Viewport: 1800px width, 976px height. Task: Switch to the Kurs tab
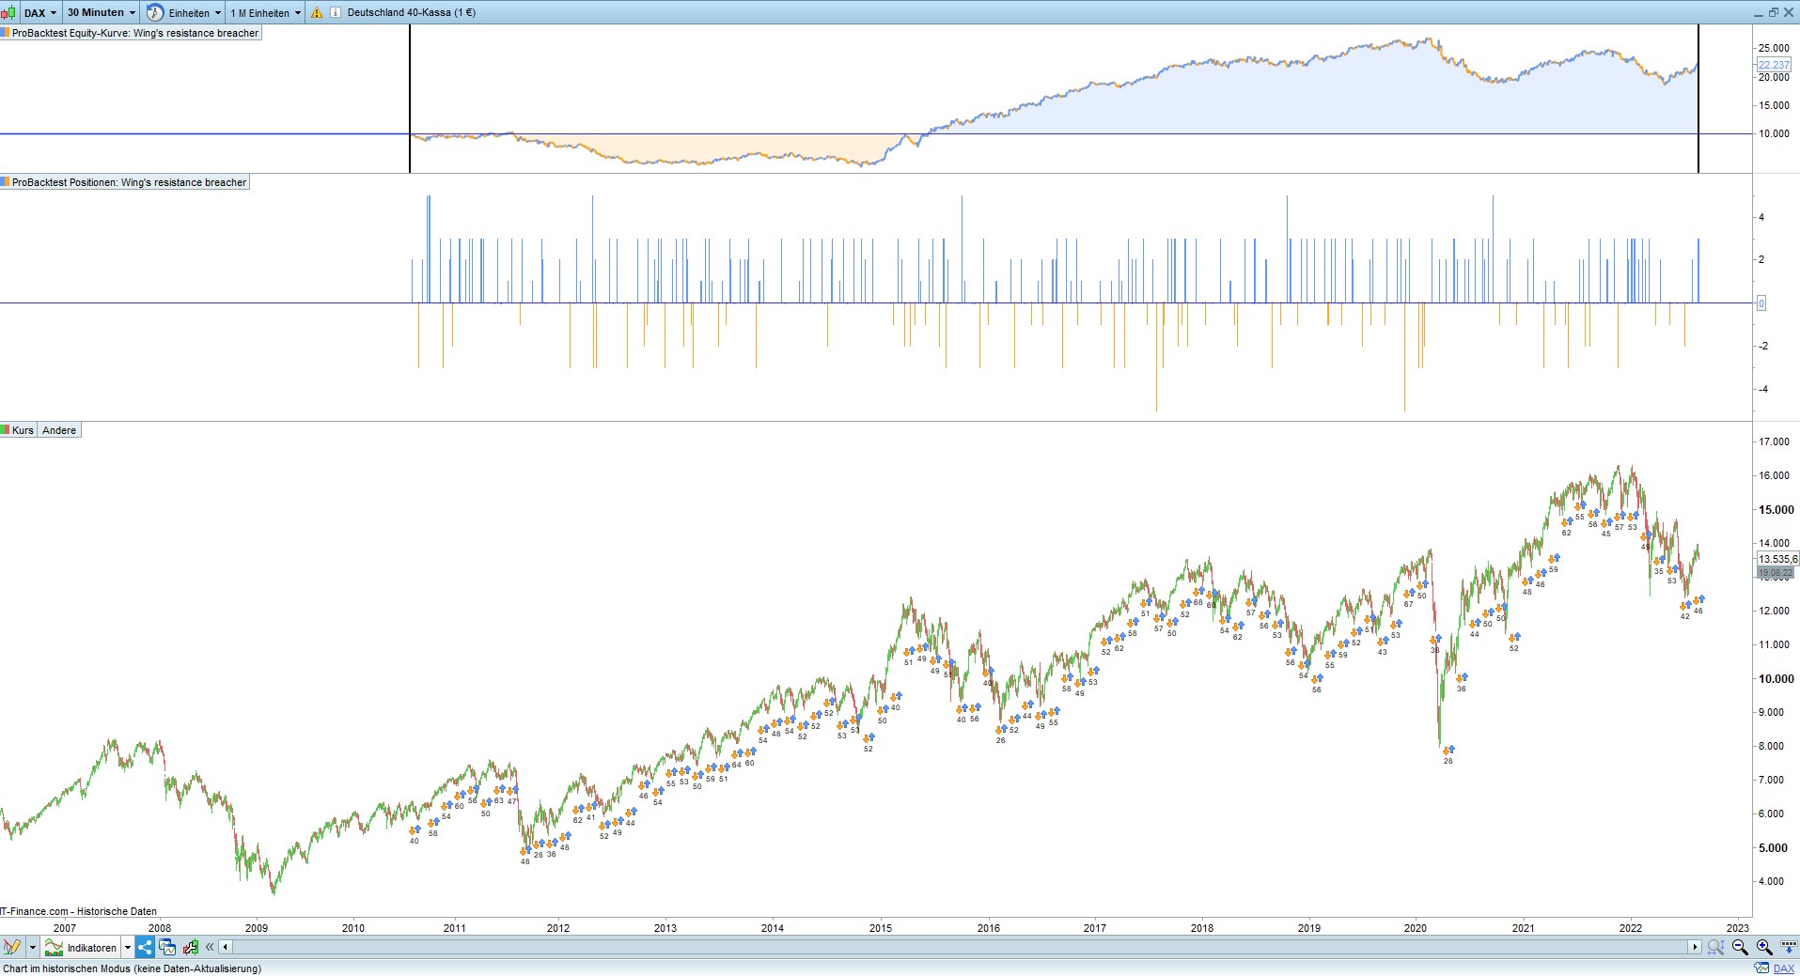point(19,430)
